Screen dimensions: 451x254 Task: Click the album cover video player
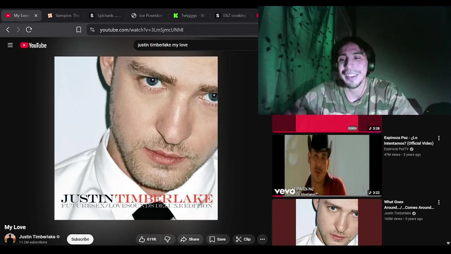(136, 138)
